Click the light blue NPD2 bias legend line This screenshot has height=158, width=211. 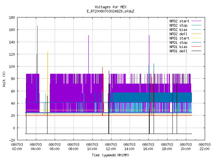point(196,29)
